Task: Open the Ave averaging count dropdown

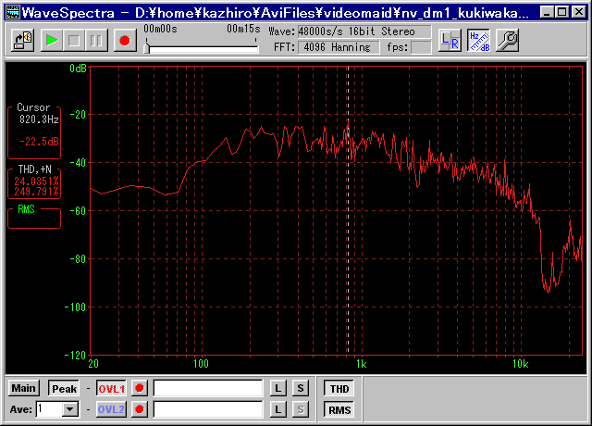Action: [x=69, y=409]
